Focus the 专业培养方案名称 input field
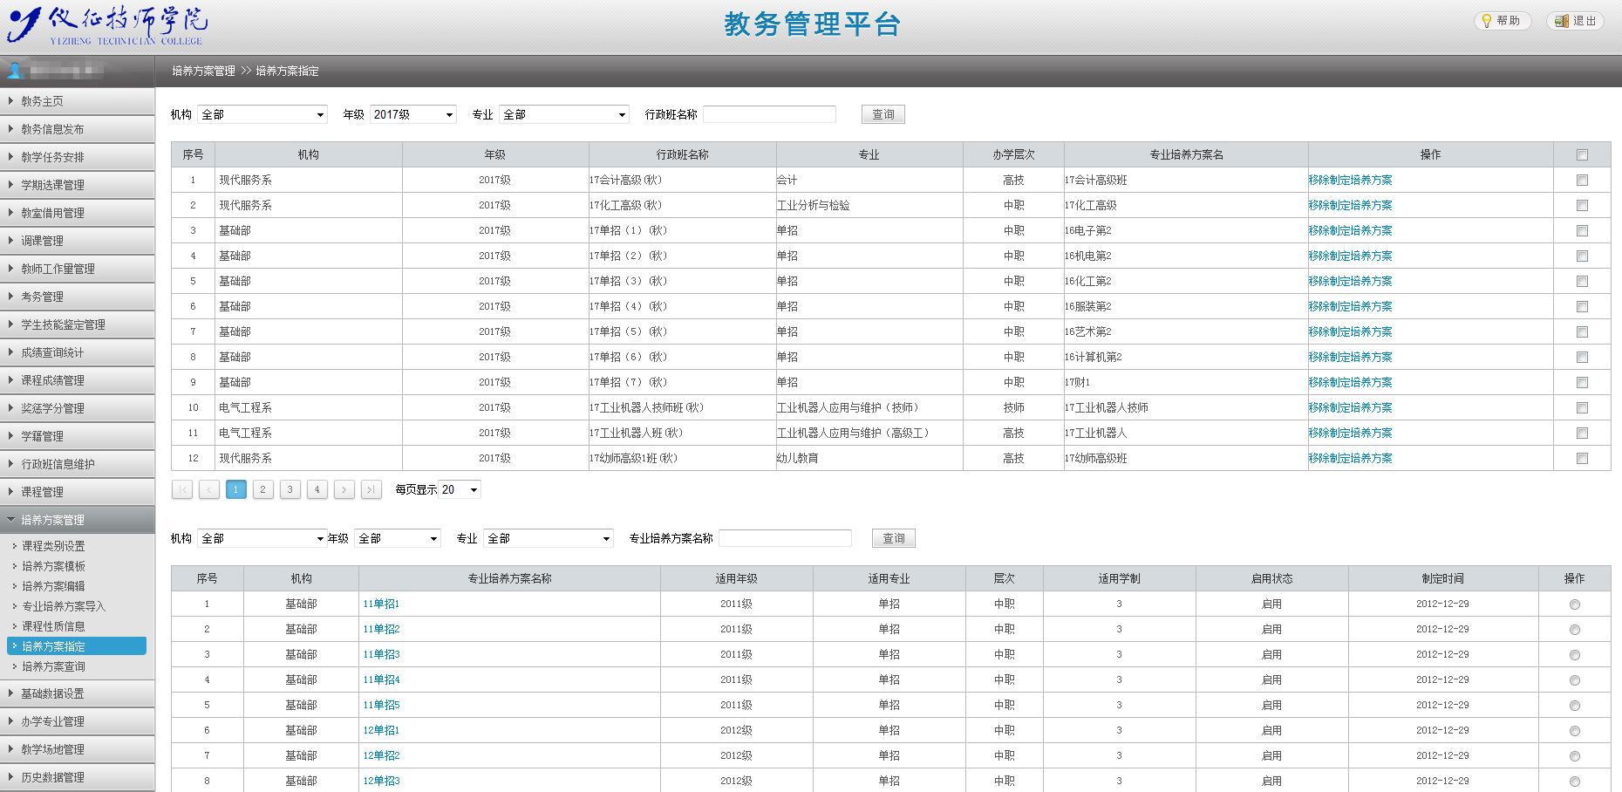Screen dimensions: 1622x792 click(785, 538)
